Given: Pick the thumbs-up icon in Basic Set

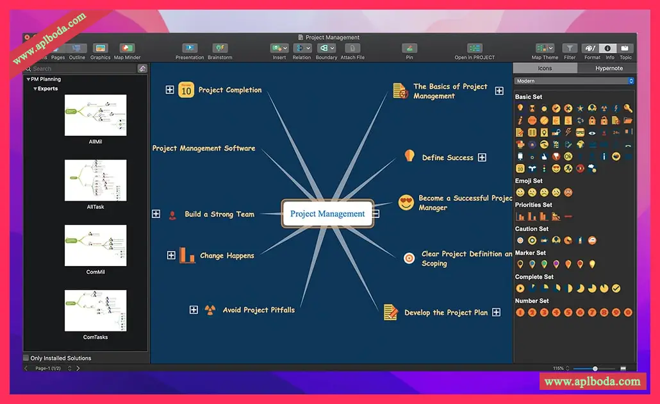Looking at the screenshot, I should 544,156.
